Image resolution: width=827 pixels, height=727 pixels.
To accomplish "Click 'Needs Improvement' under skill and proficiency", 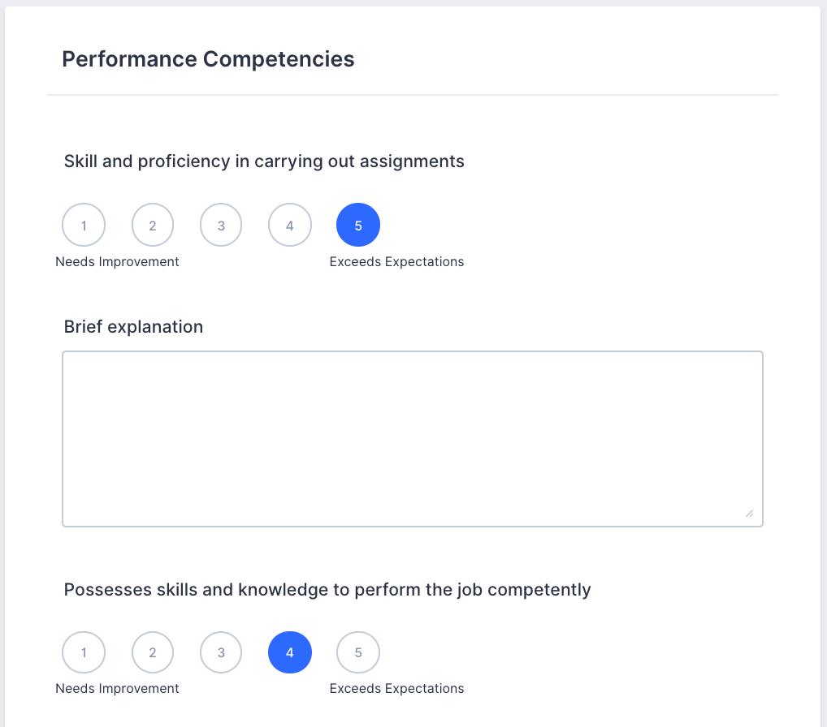I will 117,262.
